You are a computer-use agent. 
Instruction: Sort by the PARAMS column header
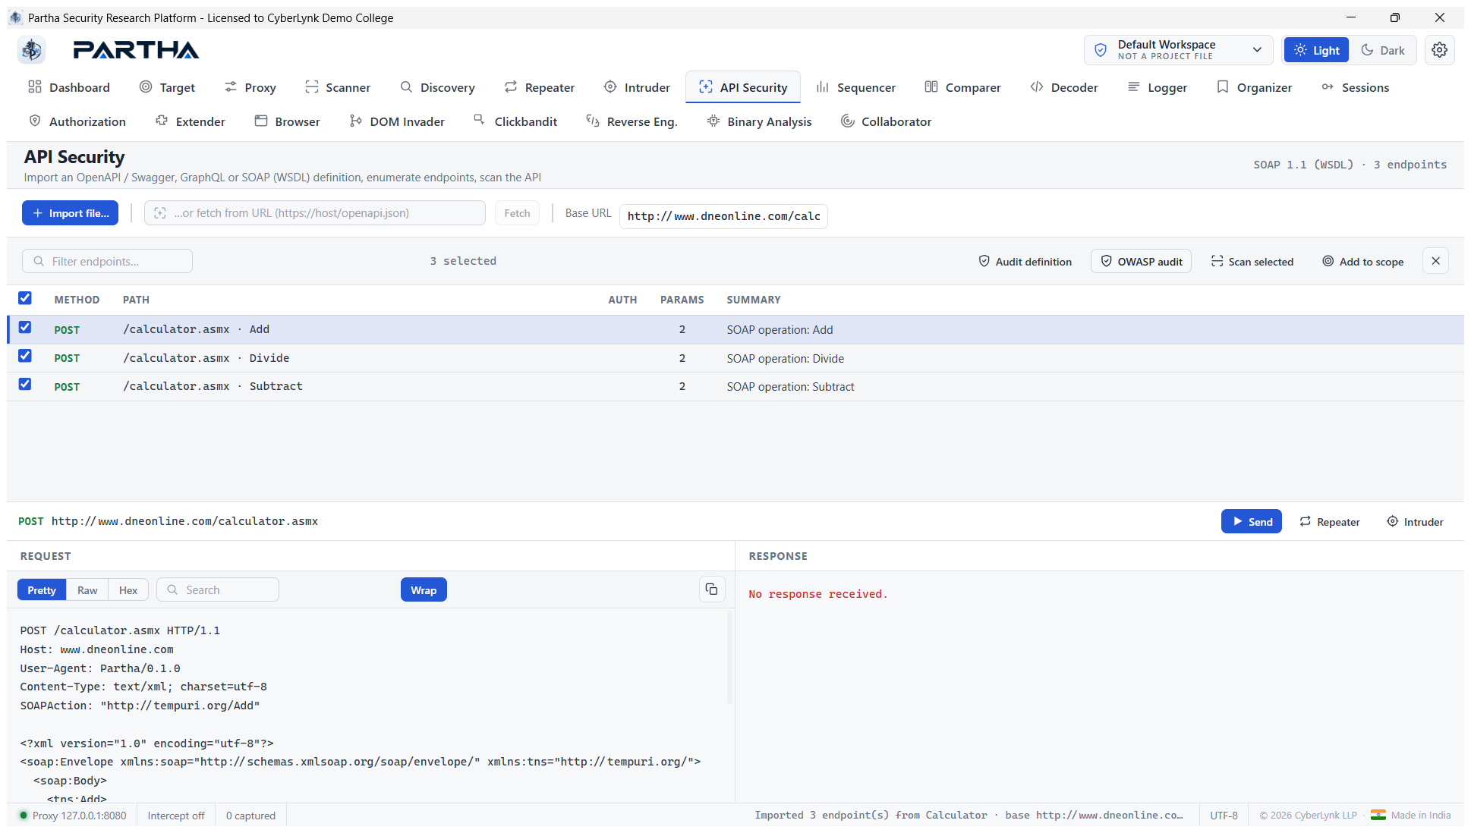pos(682,300)
